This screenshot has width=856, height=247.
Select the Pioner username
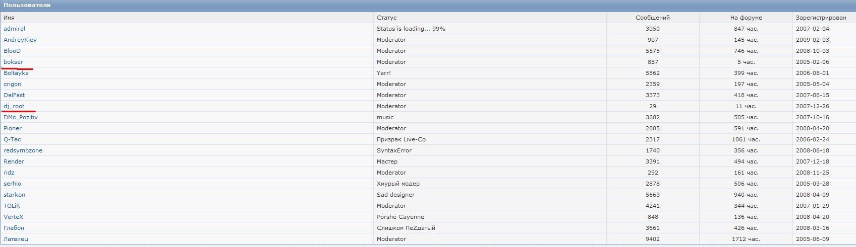click(13, 128)
